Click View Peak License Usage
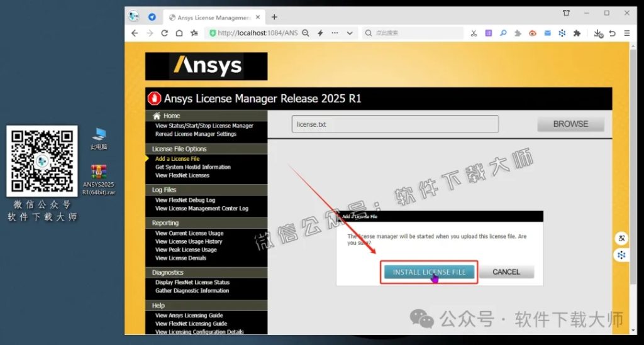The height and width of the screenshot is (345, 644). click(186, 249)
